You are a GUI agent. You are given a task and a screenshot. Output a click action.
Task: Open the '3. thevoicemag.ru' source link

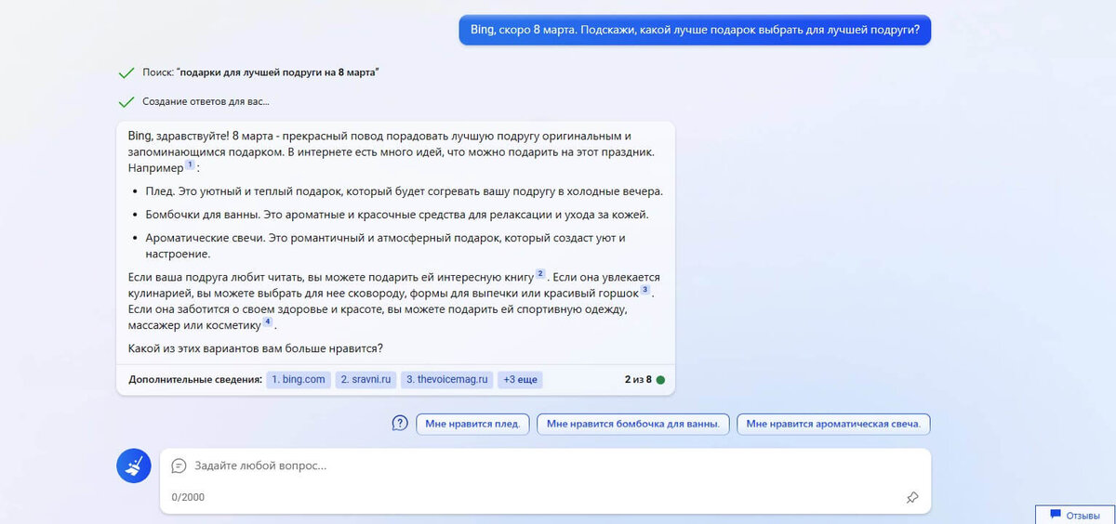click(x=447, y=380)
